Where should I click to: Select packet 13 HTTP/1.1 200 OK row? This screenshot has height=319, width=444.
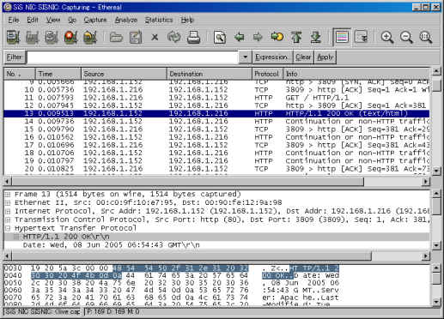pos(216,113)
